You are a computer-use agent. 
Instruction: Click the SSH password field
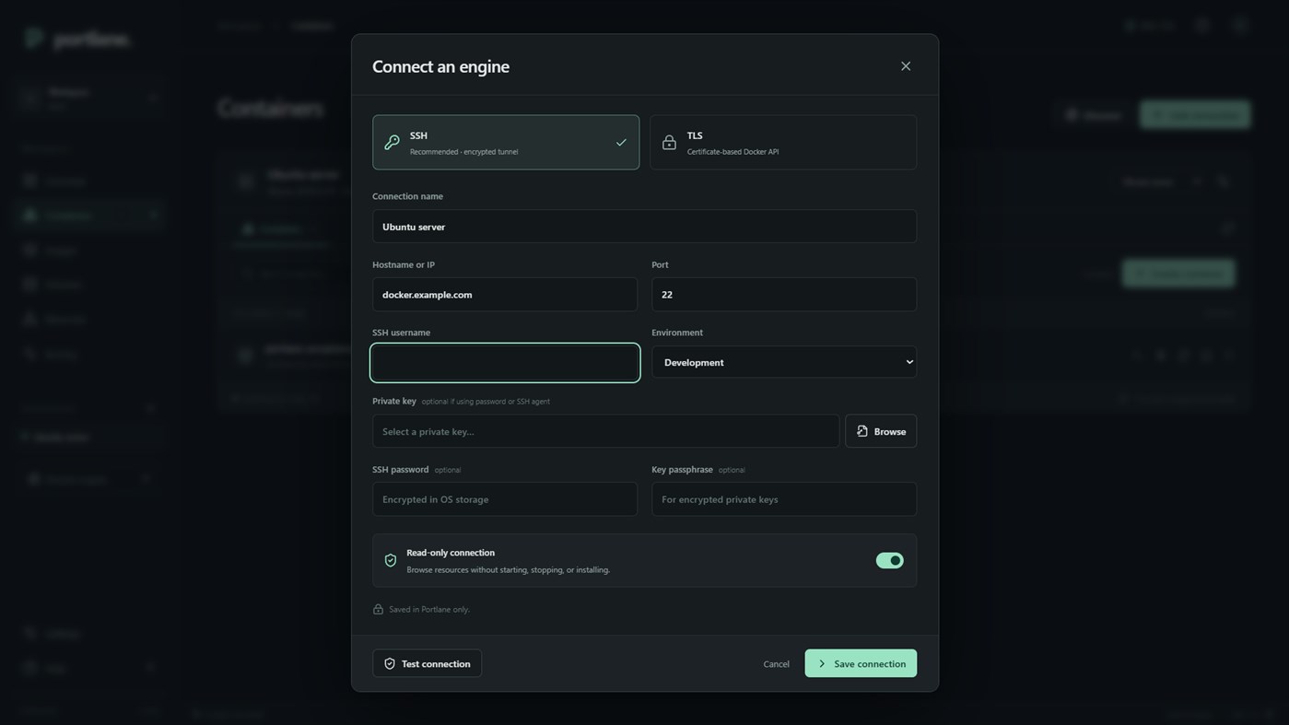505,499
